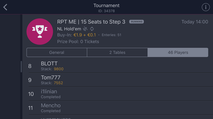Click the re-entry circular arrows icon
This screenshot has width=213, height=119.
92,29
